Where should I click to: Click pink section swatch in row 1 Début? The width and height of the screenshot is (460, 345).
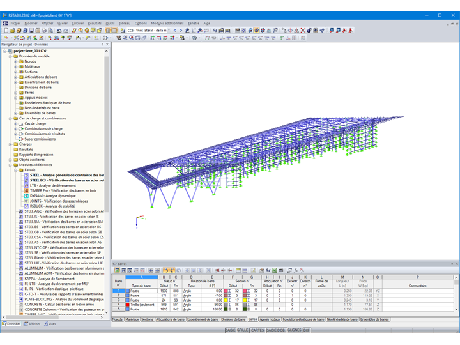pyautogui.click(x=226, y=291)
